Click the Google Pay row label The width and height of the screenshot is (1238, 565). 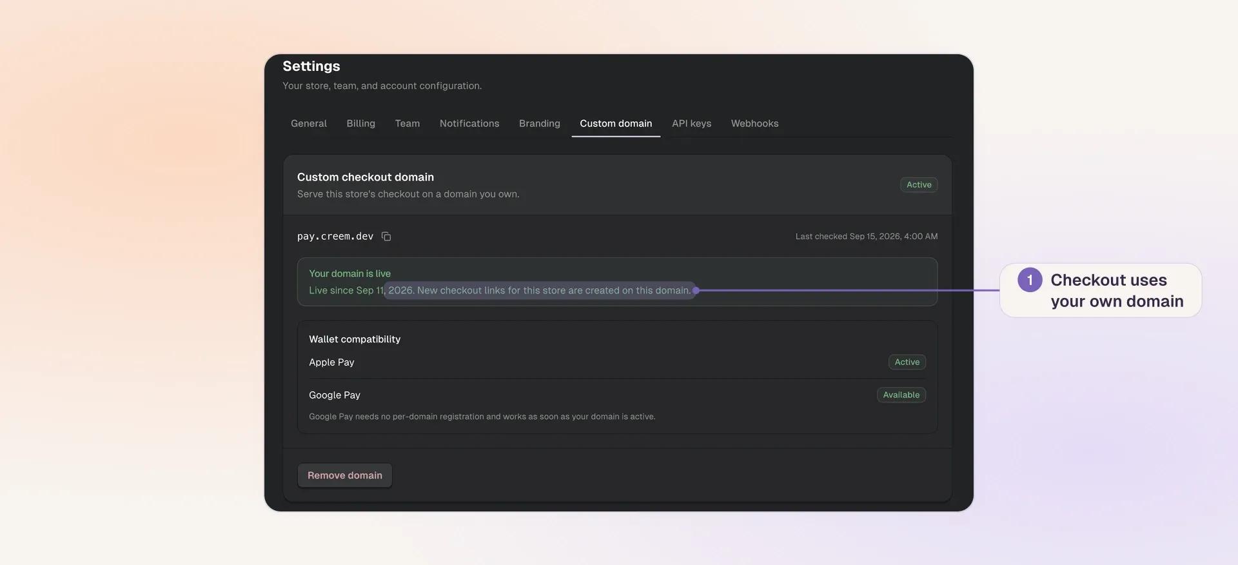[335, 395]
